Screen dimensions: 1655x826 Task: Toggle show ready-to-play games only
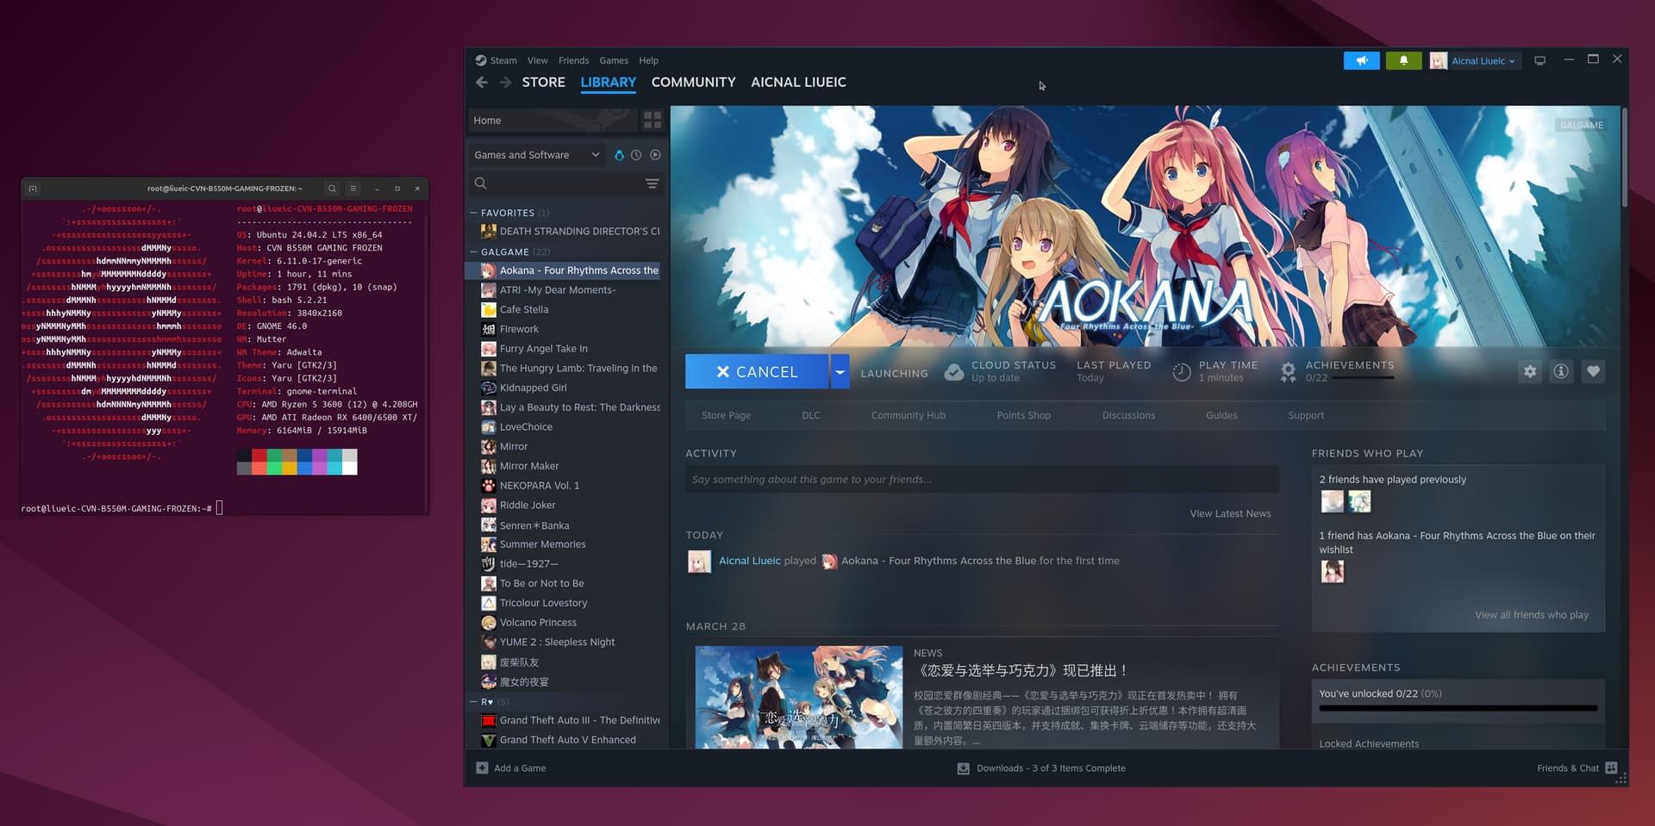[x=655, y=155]
